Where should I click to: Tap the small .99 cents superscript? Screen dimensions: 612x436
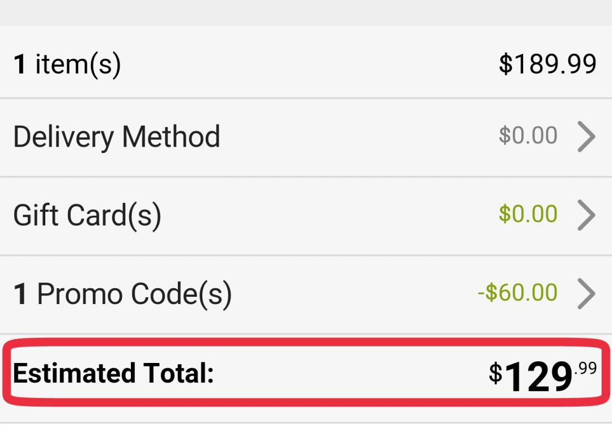click(x=585, y=369)
